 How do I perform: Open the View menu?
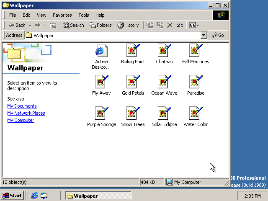coord(41,15)
